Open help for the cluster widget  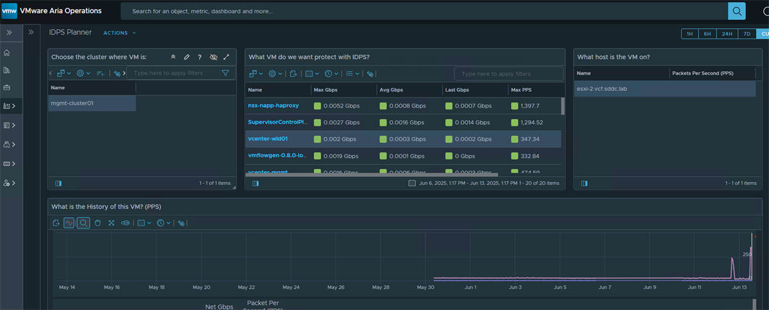(200, 57)
